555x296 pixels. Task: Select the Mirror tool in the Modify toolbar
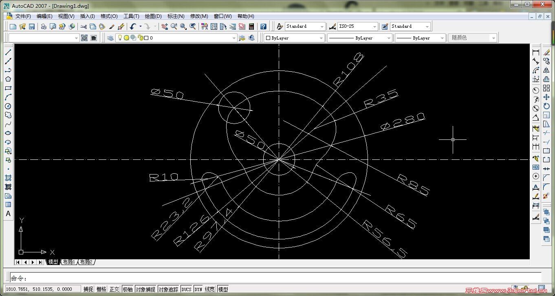(546, 70)
